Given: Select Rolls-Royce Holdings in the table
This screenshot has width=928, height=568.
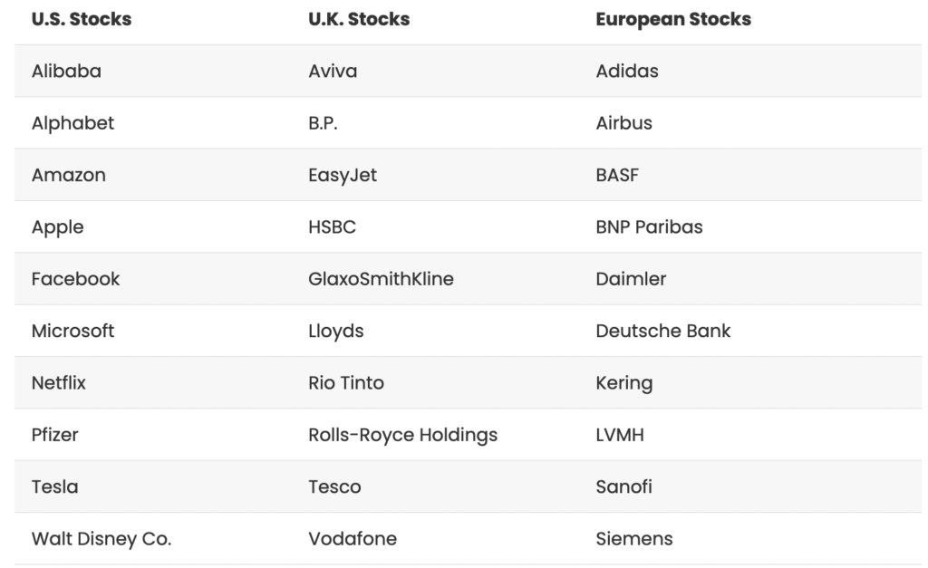Looking at the screenshot, I should point(402,435).
